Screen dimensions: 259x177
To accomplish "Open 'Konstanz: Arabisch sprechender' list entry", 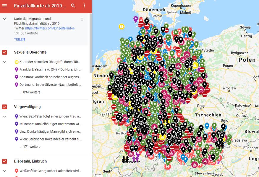I will tap(50, 77).
